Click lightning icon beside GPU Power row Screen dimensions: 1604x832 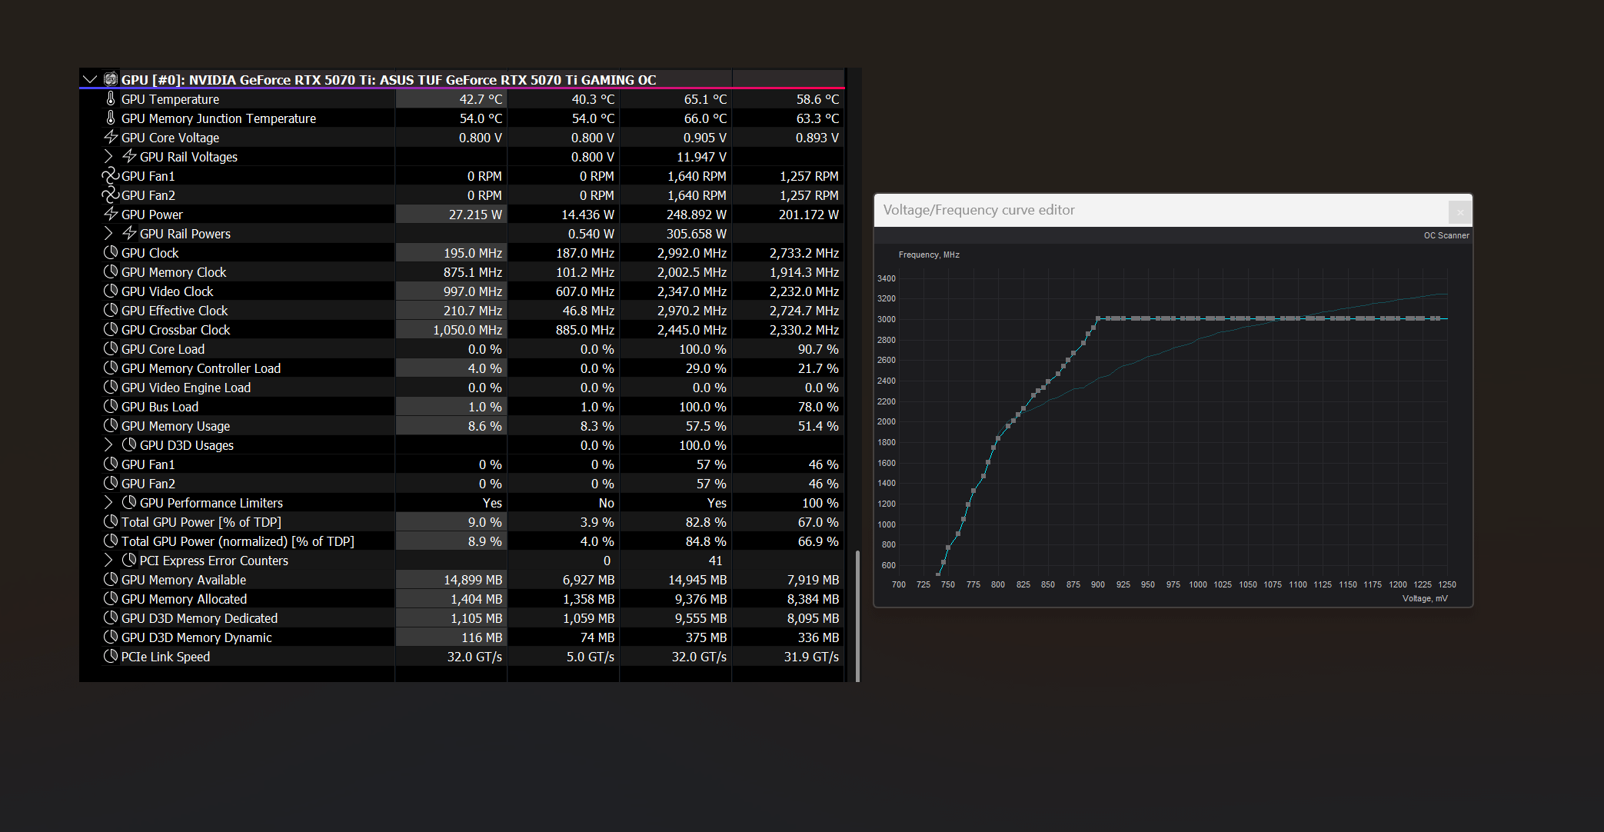click(x=111, y=214)
